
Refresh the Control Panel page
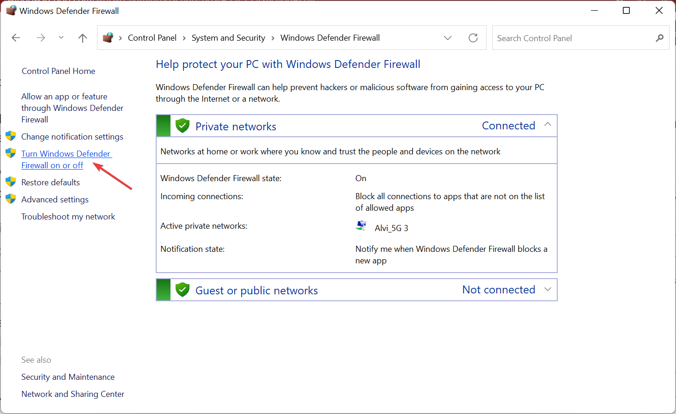(x=473, y=38)
